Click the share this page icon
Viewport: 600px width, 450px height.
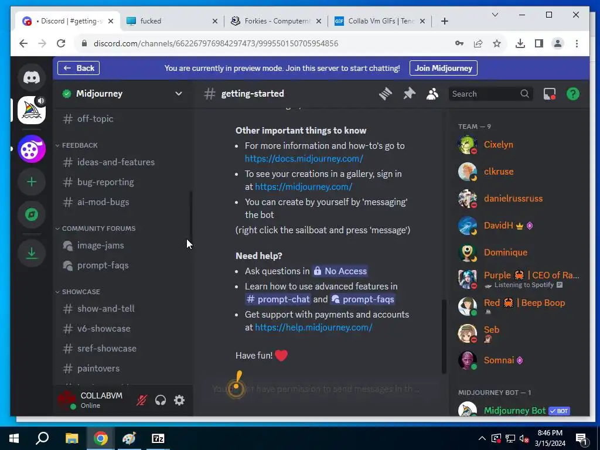[x=478, y=43]
